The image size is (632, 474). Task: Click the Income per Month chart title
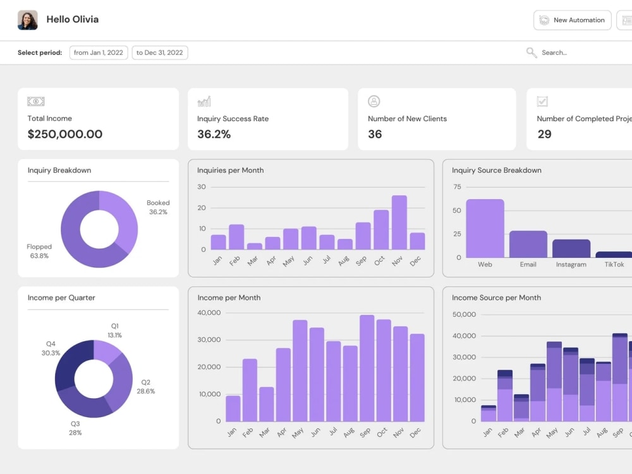tap(229, 298)
